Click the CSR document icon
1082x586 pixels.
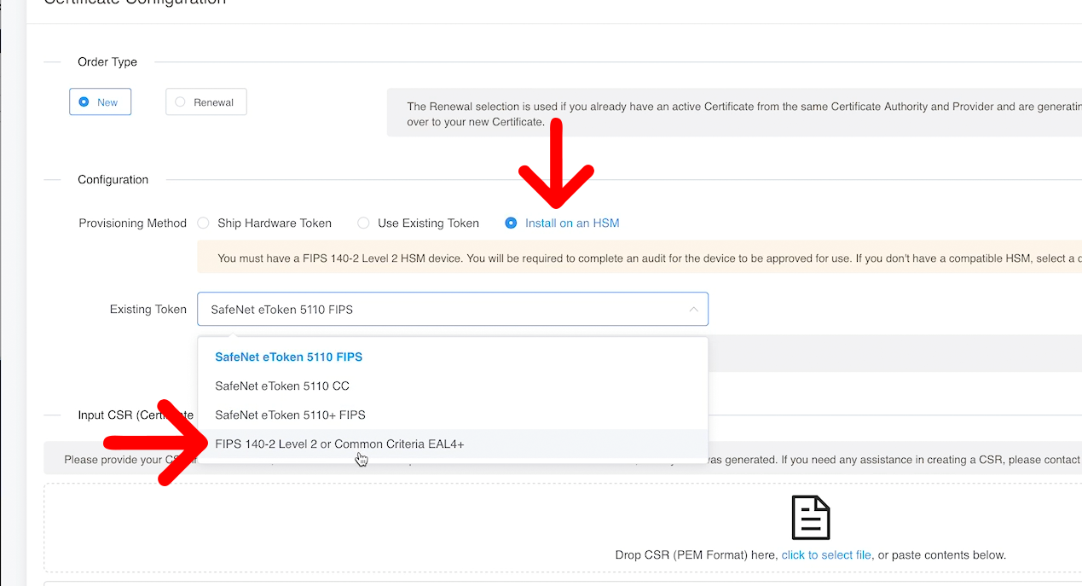(810, 517)
